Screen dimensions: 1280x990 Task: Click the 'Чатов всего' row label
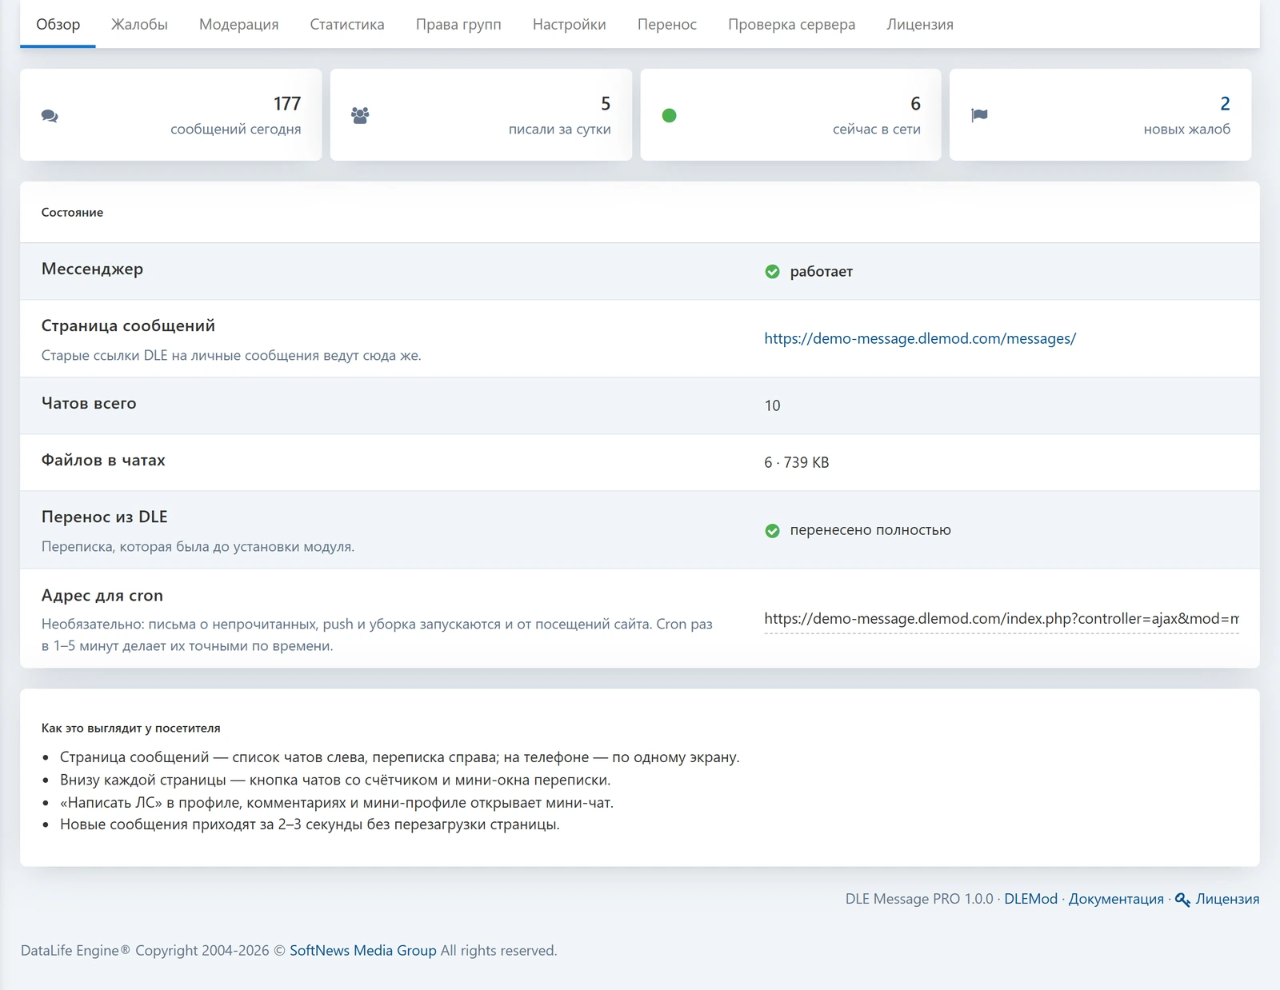click(x=89, y=403)
